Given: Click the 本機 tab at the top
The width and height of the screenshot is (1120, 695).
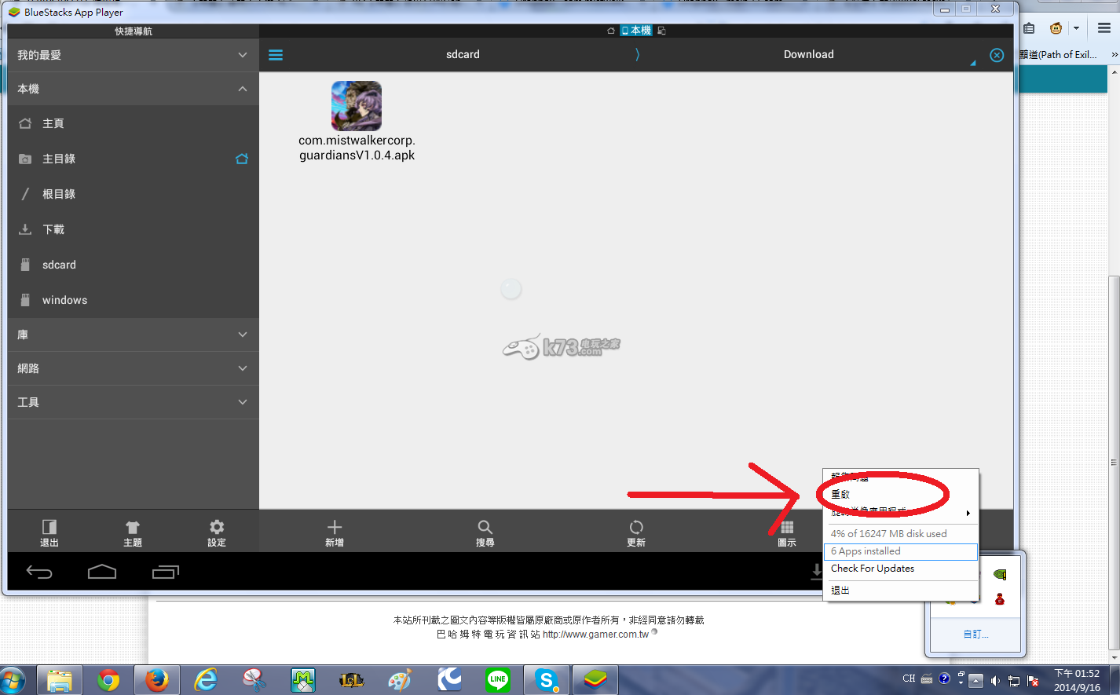Looking at the screenshot, I should click(636, 31).
